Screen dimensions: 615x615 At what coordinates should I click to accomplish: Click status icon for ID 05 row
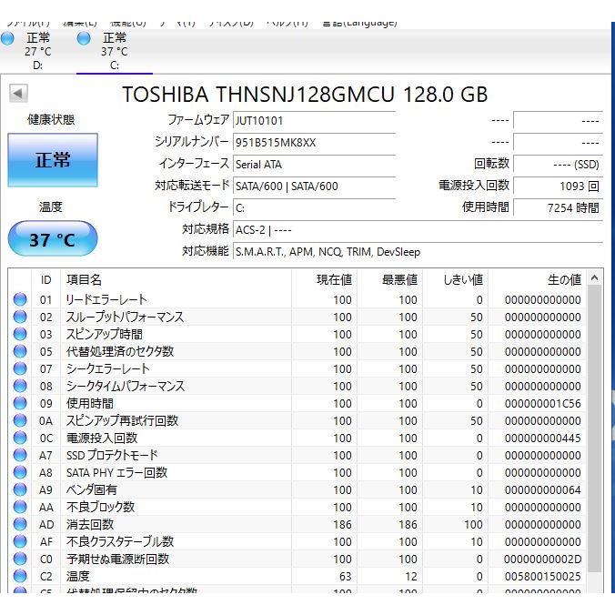[x=20, y=351]
